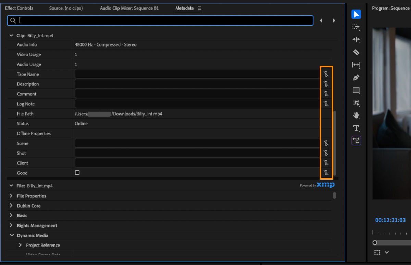Screen dimensions: 411x265
Task: Click the next search result arrow
Action: click(x=334, y=21)
